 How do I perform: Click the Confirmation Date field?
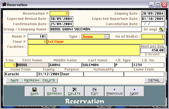point(61,24)
